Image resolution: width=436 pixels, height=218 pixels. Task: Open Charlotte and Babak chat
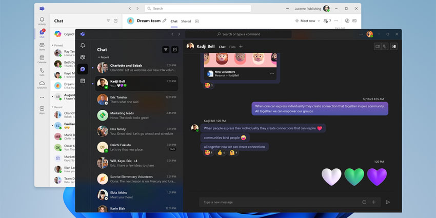pyautogui.click(x=136, y=68)
